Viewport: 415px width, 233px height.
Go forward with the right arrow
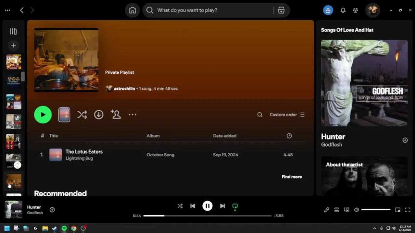click(32, 10)
